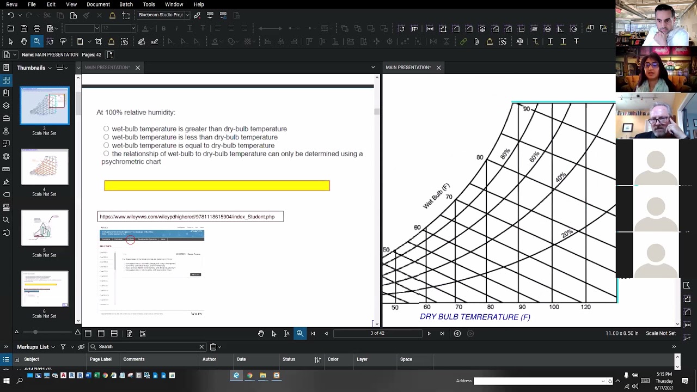Image resolution: width=697 pixels, height=392 pixels.
Task: Open the Document menu
Action: coord(98,4)
